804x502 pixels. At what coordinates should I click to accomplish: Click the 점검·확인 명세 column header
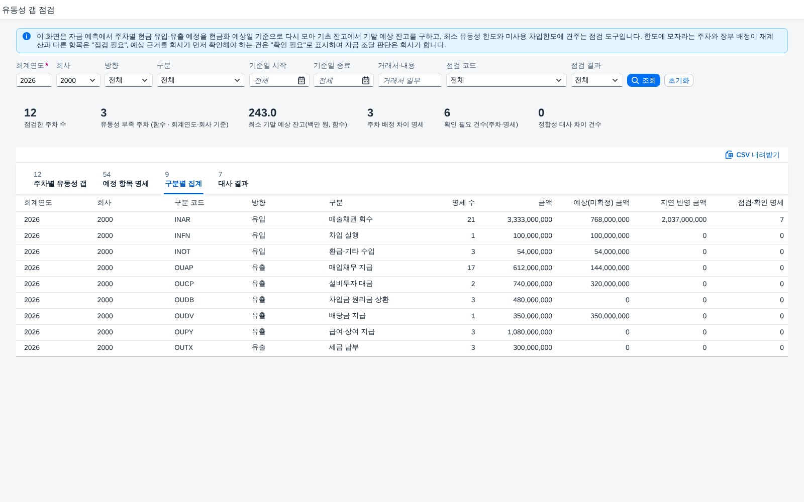pyautogui.click(x=761, y=203)
